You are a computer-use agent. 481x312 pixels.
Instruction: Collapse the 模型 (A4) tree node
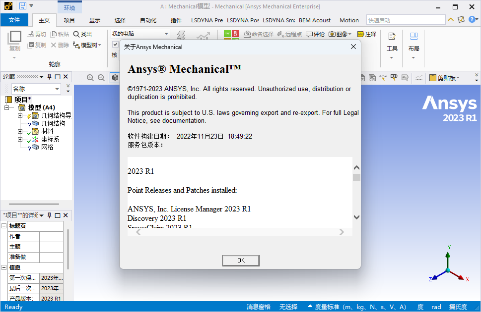(x=7, y=107)
